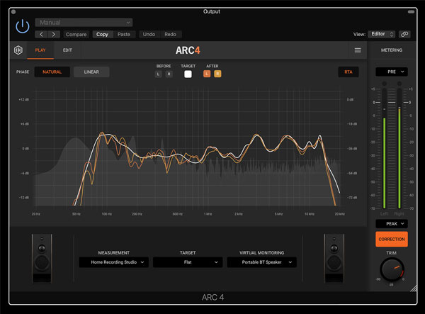Click the Redo button
This screenshot has width=425, height=314.
(170, 35)
